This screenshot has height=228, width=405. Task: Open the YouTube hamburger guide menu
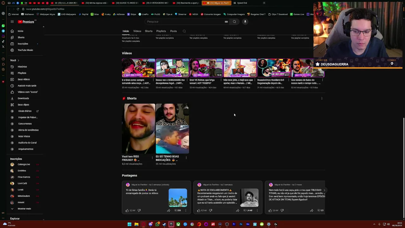12,22
